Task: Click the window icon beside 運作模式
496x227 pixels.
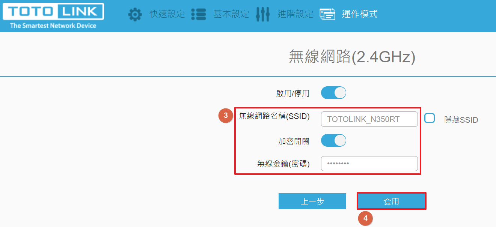Action: coord(327,14)
